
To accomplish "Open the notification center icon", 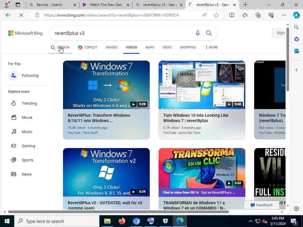I will [294, 221].
